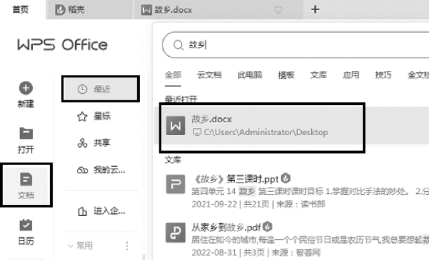Select 最近 in the navigation list
This screenshot has width=429, height=260.
pos(100,89)
